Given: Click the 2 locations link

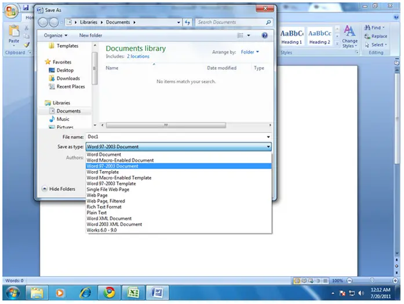Looking at the screenshot, I should (138, 56).
